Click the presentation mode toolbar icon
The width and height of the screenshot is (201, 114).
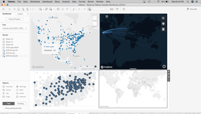[117, 9]
